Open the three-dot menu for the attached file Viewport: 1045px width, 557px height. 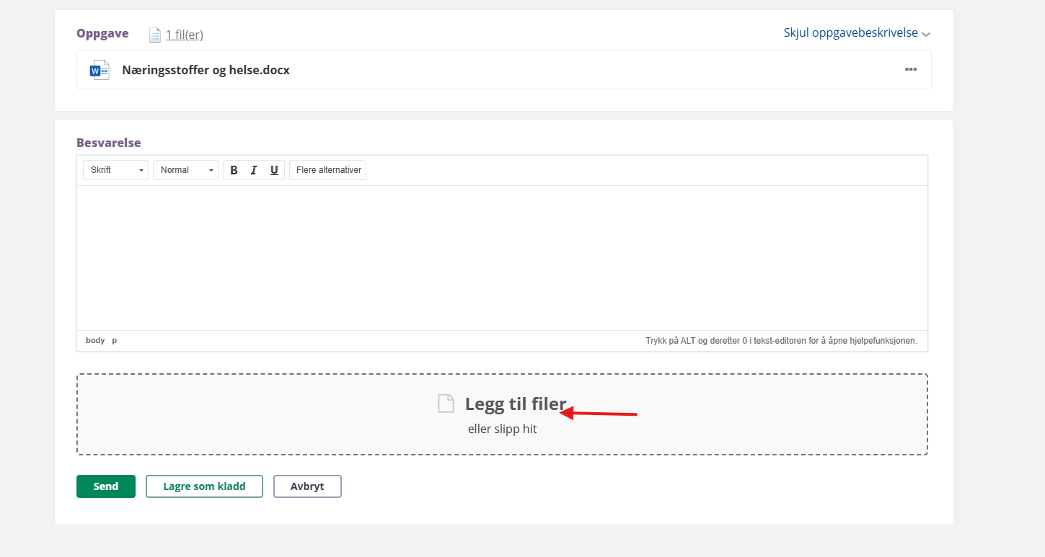tap(911, 70)
